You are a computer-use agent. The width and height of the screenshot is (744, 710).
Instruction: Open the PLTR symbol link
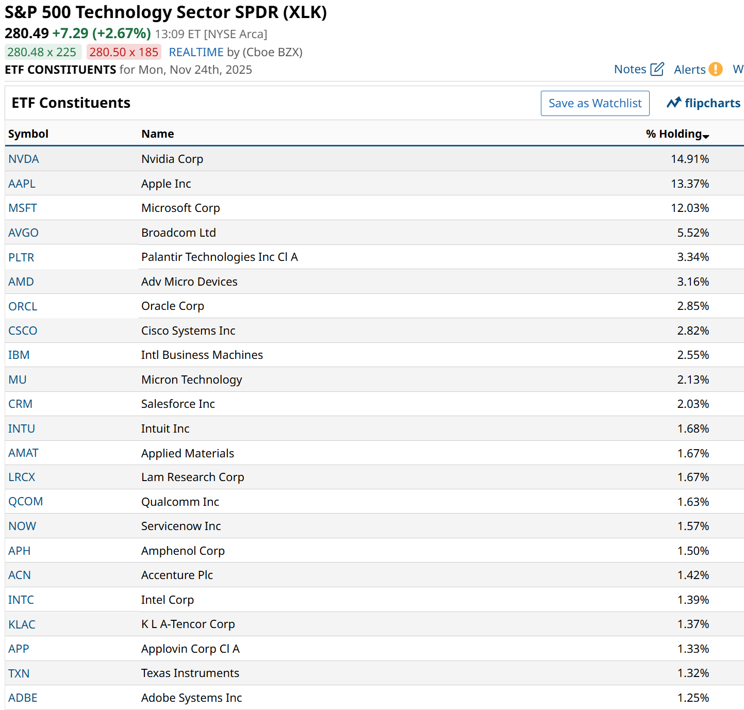click(x=21, y=257)
